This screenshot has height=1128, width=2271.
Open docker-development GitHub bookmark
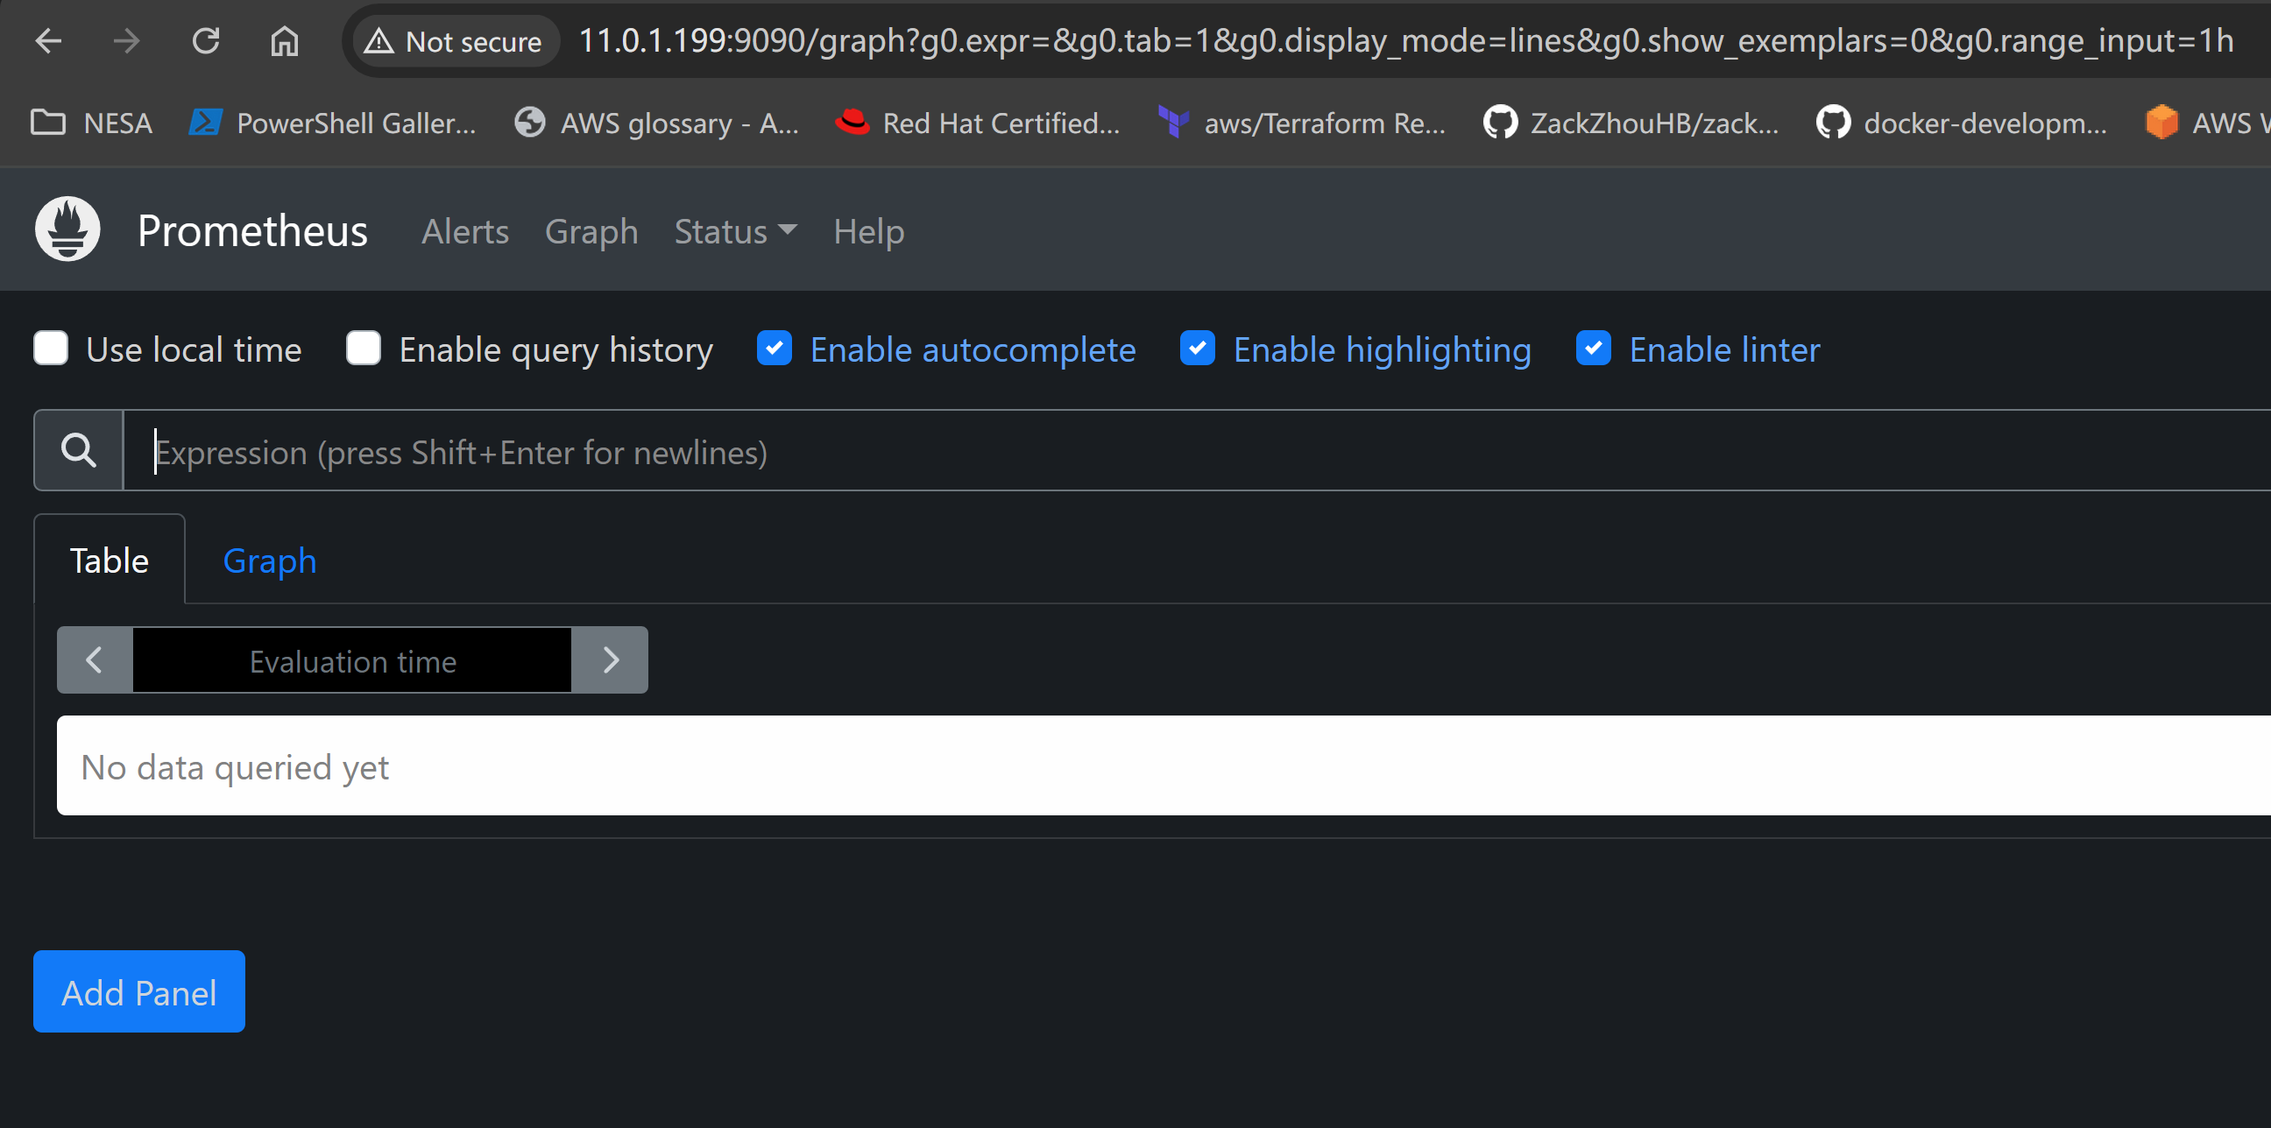[x=1962, y=123]
